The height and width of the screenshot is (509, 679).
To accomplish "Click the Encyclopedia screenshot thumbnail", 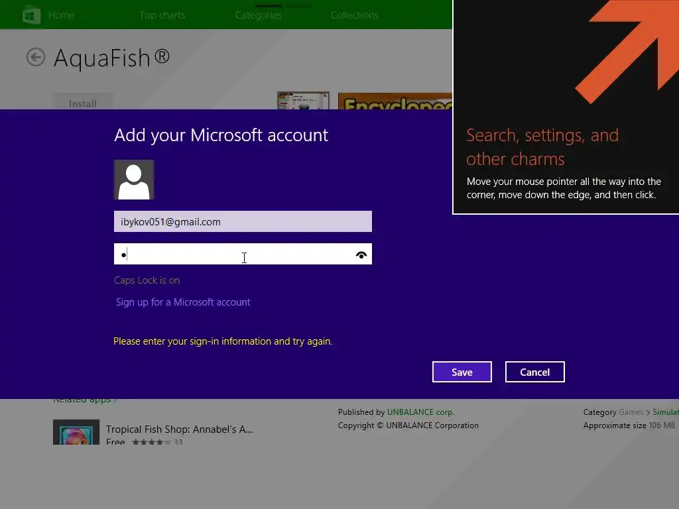I will [x=395, y=101].
